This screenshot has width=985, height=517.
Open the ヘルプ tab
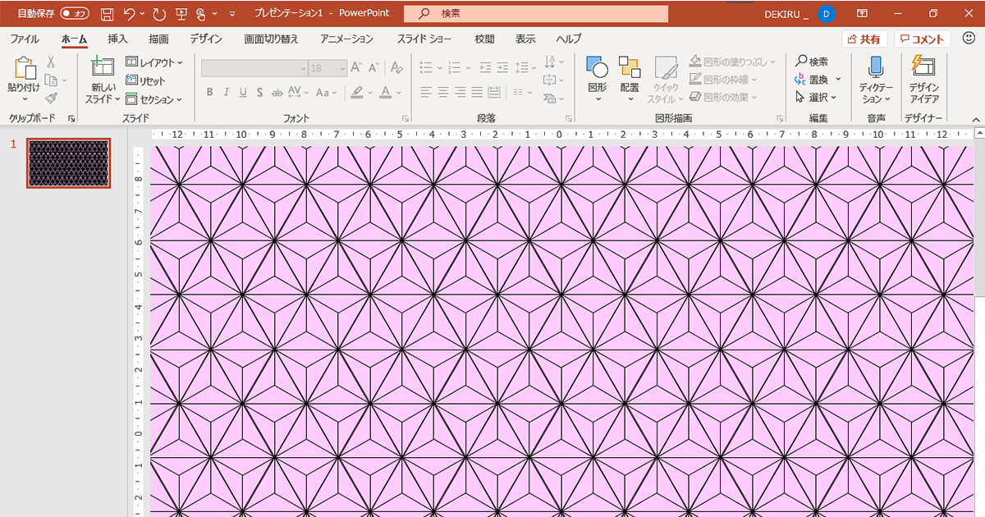(x=568, y=39)
